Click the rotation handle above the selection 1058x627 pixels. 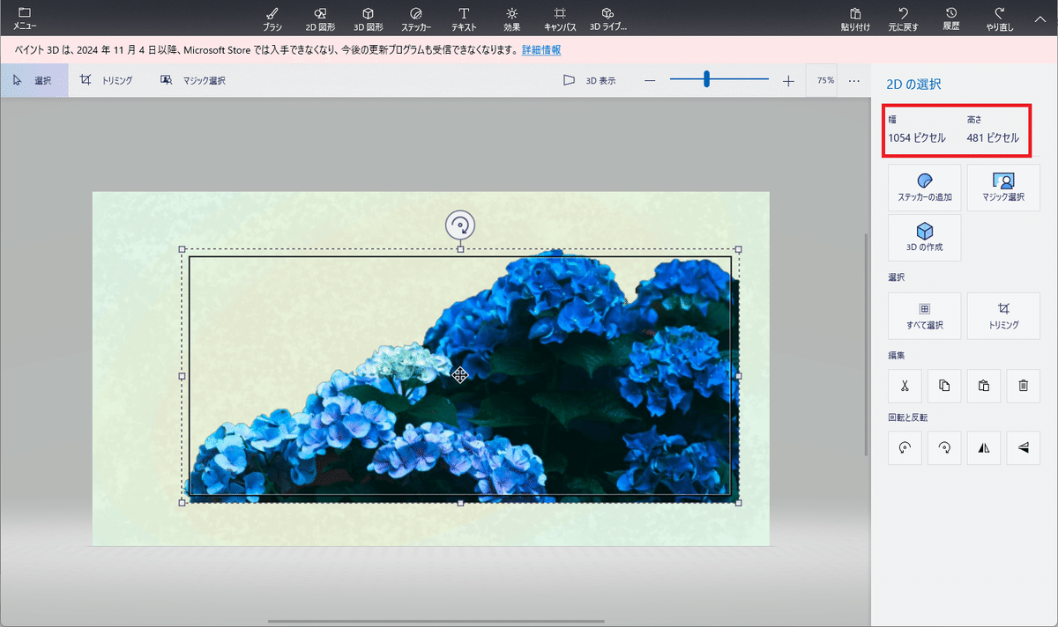460,225
